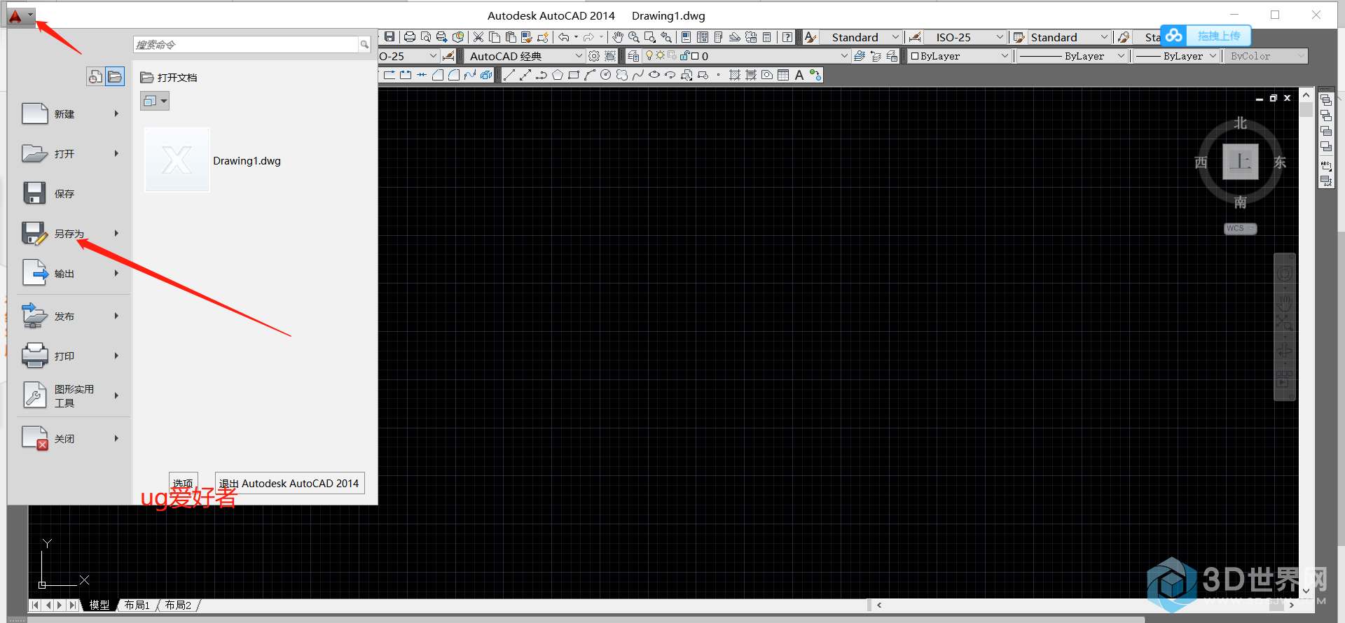
Task: Open the 关闭 (Close) menu item
Action: (70, 438)
